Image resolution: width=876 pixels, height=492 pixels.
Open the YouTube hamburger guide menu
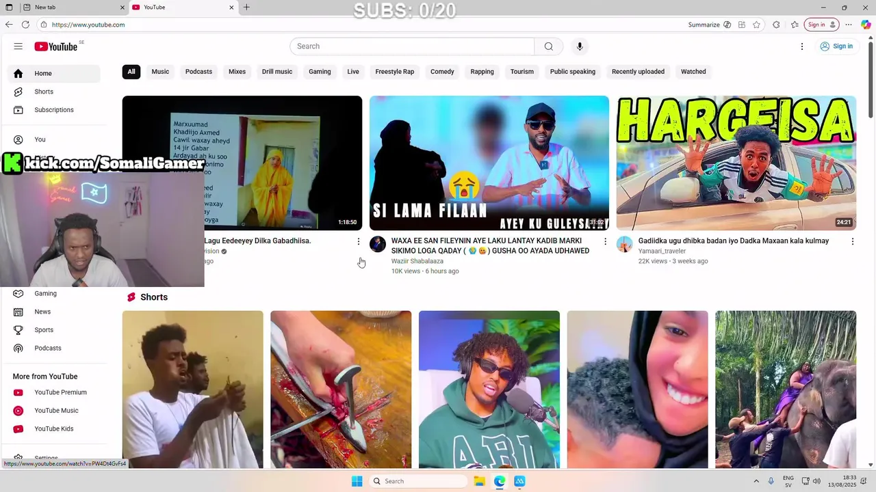pos(18,46)
